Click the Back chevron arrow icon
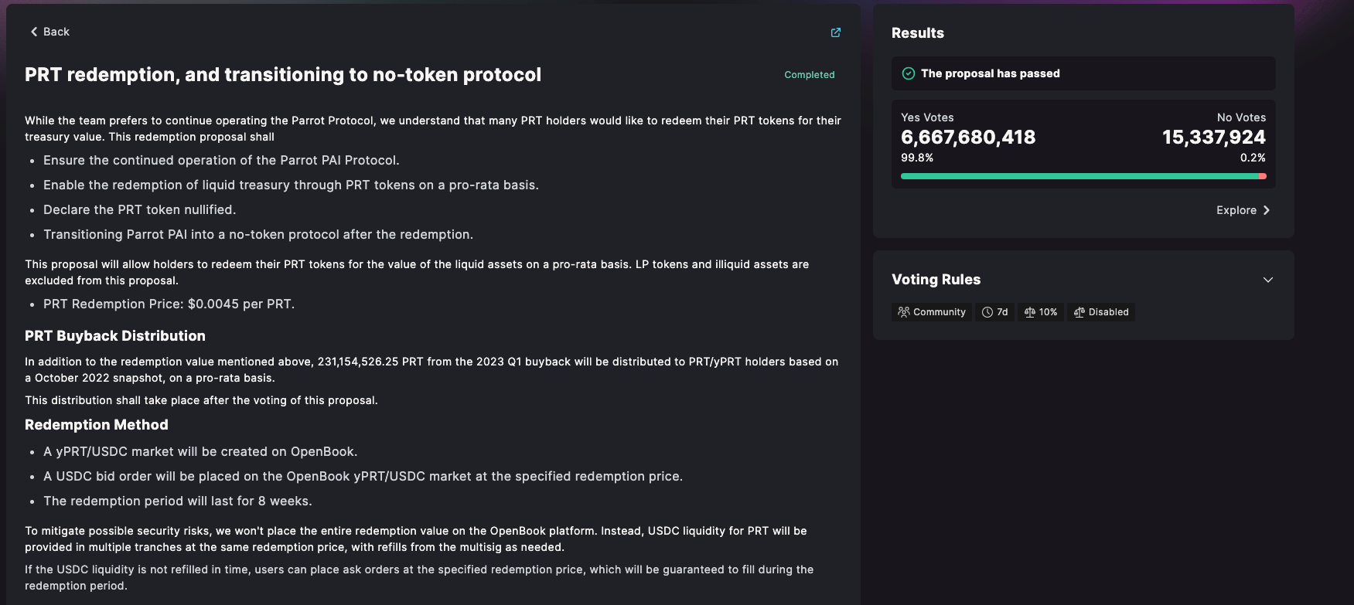 tap(34, 32)
